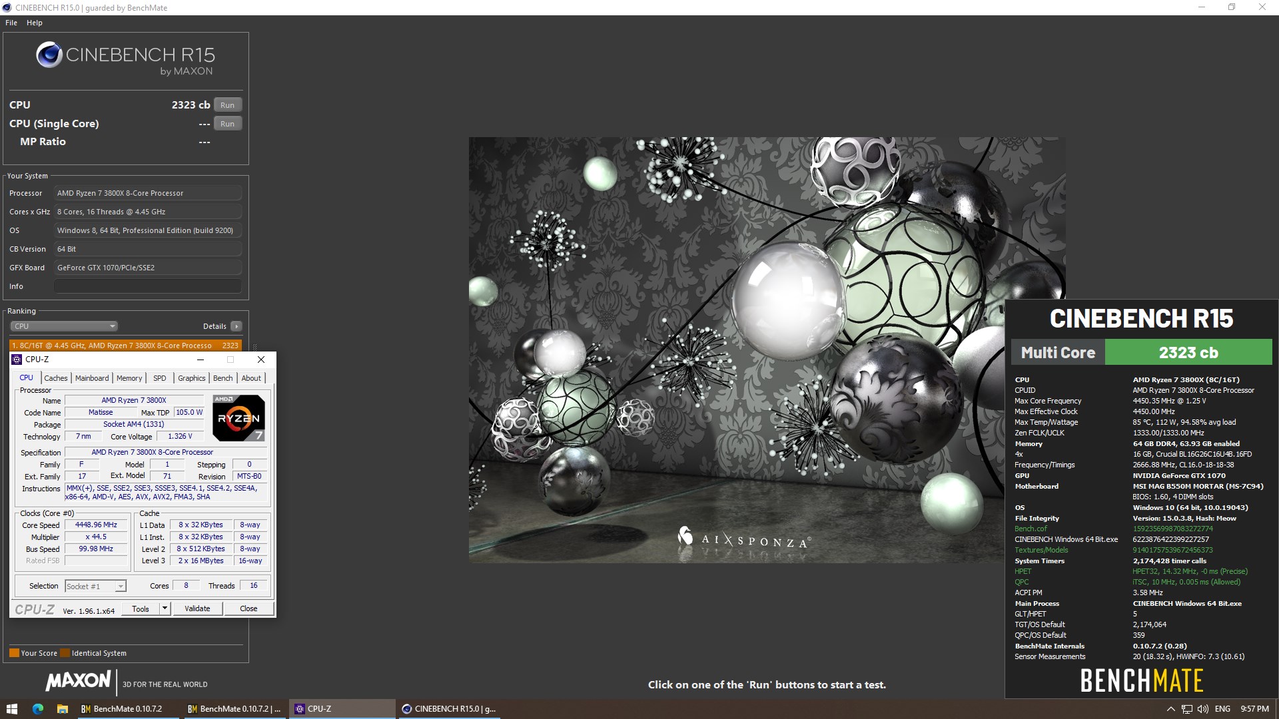The width and height of the screenshot is (1279, 719).
Task: Click the Core Voltage value 1.326 V
Action: pyautogui.click(x=180, y=437)
